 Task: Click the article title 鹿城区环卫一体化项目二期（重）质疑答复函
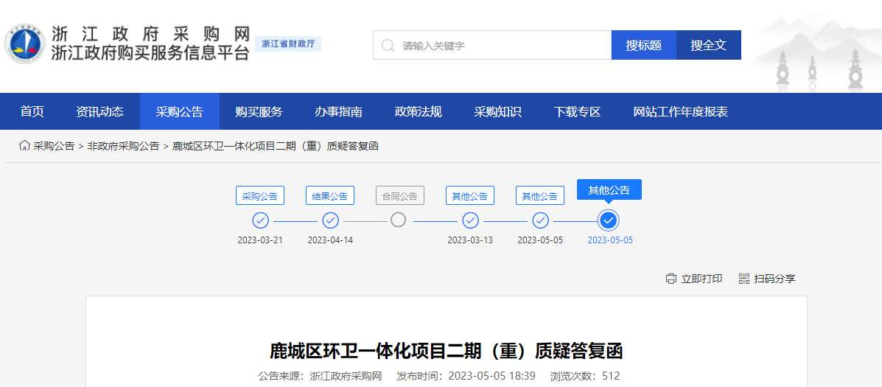447,351
